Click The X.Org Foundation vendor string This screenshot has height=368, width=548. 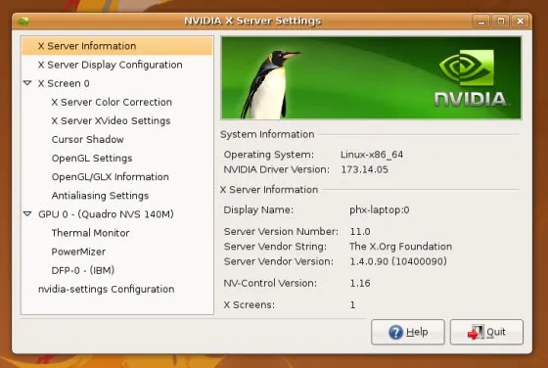400,247
